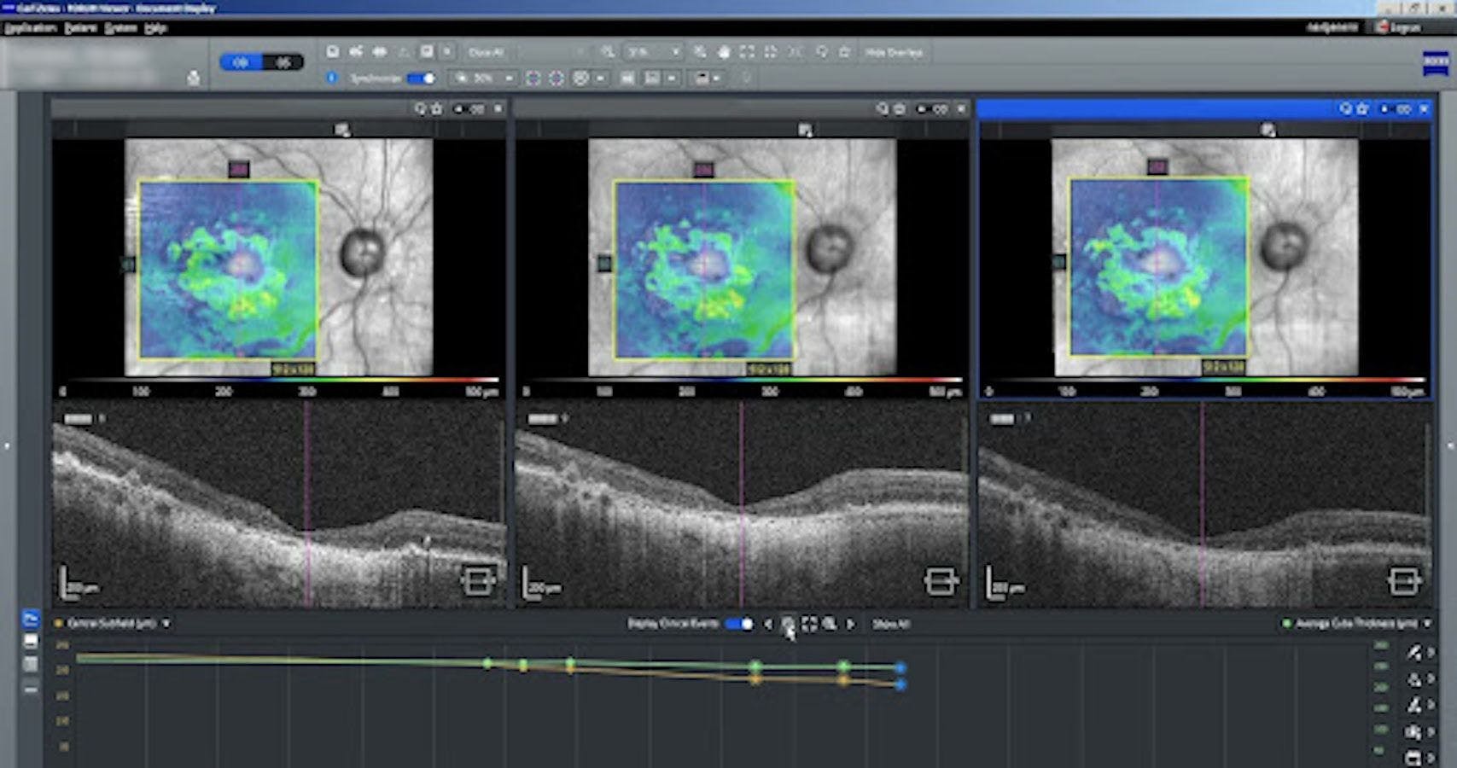Viewport: 1457px width, 768px height.
Task: Click the B-scan navigator icon in third OCT scan
Action: click(1404, 582)
